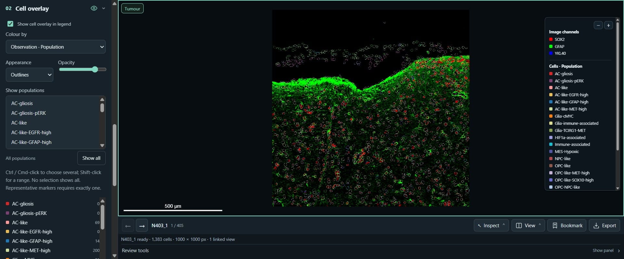624x259 pixels.
Task: Click HIF1a-associated in the legend
Action: click(x=570, y=137)
